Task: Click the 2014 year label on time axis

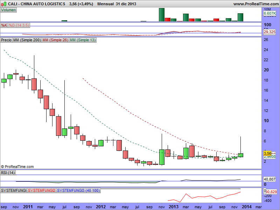Action: pos(247,207)
